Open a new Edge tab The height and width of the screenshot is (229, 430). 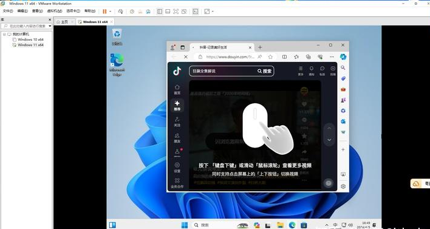[x=260, y=47]
